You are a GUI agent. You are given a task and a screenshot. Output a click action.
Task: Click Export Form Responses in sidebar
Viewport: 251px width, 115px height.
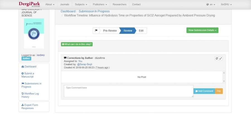click(30, 107)
